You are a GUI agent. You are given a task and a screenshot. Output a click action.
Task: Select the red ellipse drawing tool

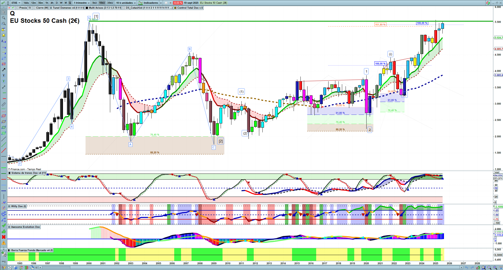click(x=4, y=116)
